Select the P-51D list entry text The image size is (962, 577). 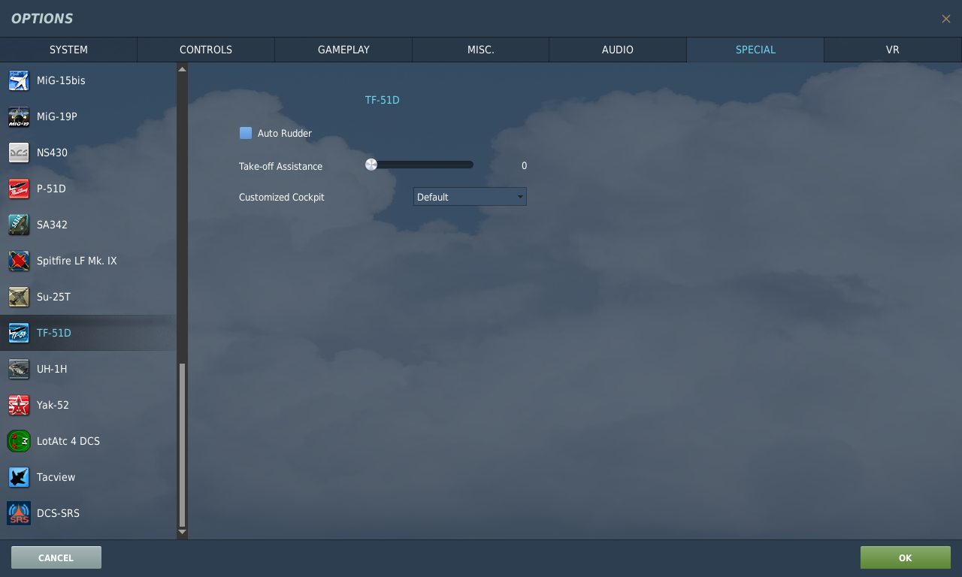(x=51, y=189)
